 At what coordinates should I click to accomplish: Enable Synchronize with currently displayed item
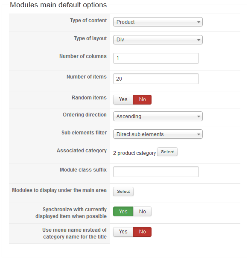pyautogui.click(x=123, y=212)
